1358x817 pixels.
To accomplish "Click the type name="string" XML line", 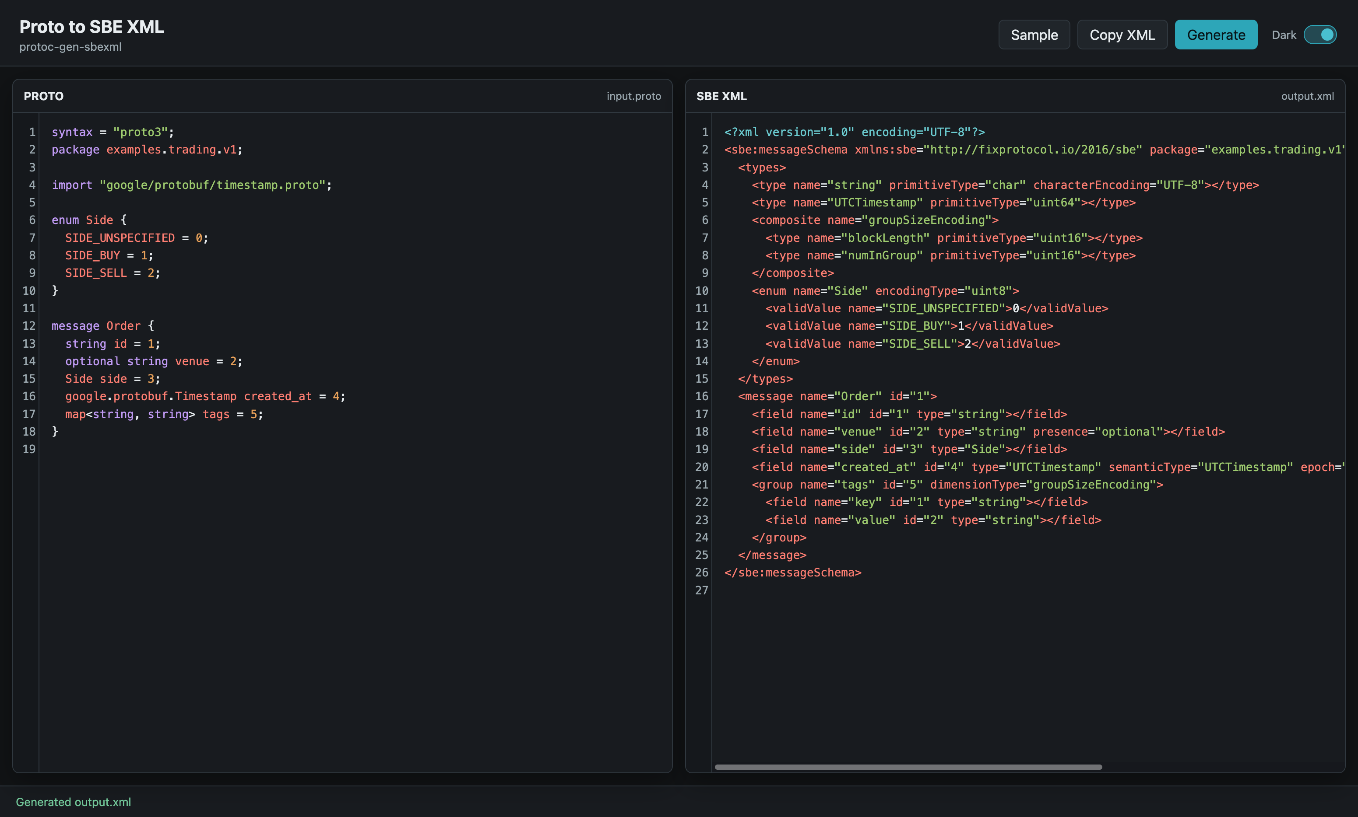I will point(1006,185).
